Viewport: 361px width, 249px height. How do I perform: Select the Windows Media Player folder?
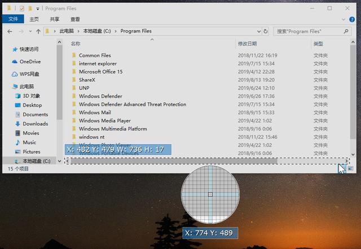point(105,121)
